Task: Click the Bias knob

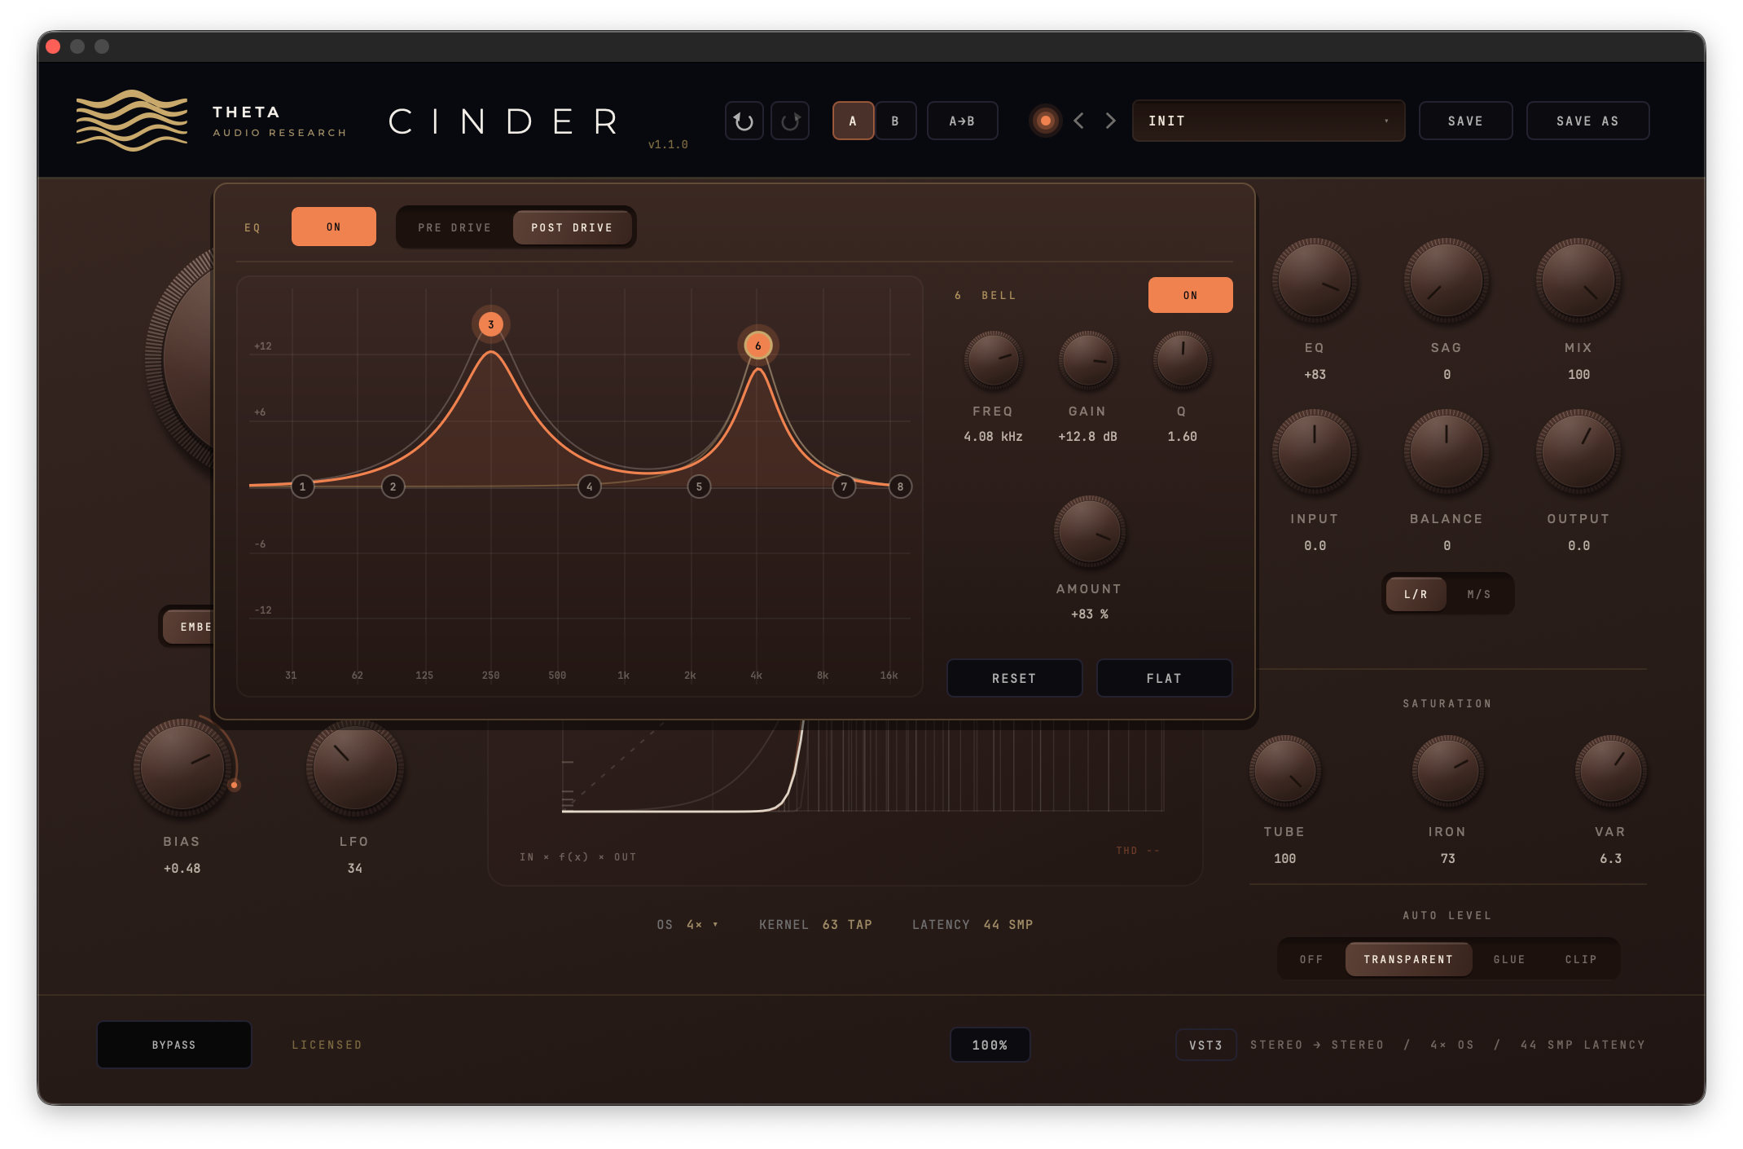Action: 182,768
